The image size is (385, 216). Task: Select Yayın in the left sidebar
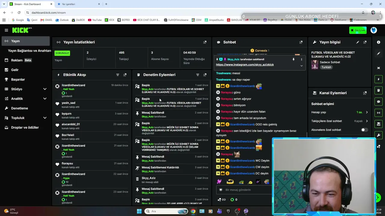tap(26, 41)
